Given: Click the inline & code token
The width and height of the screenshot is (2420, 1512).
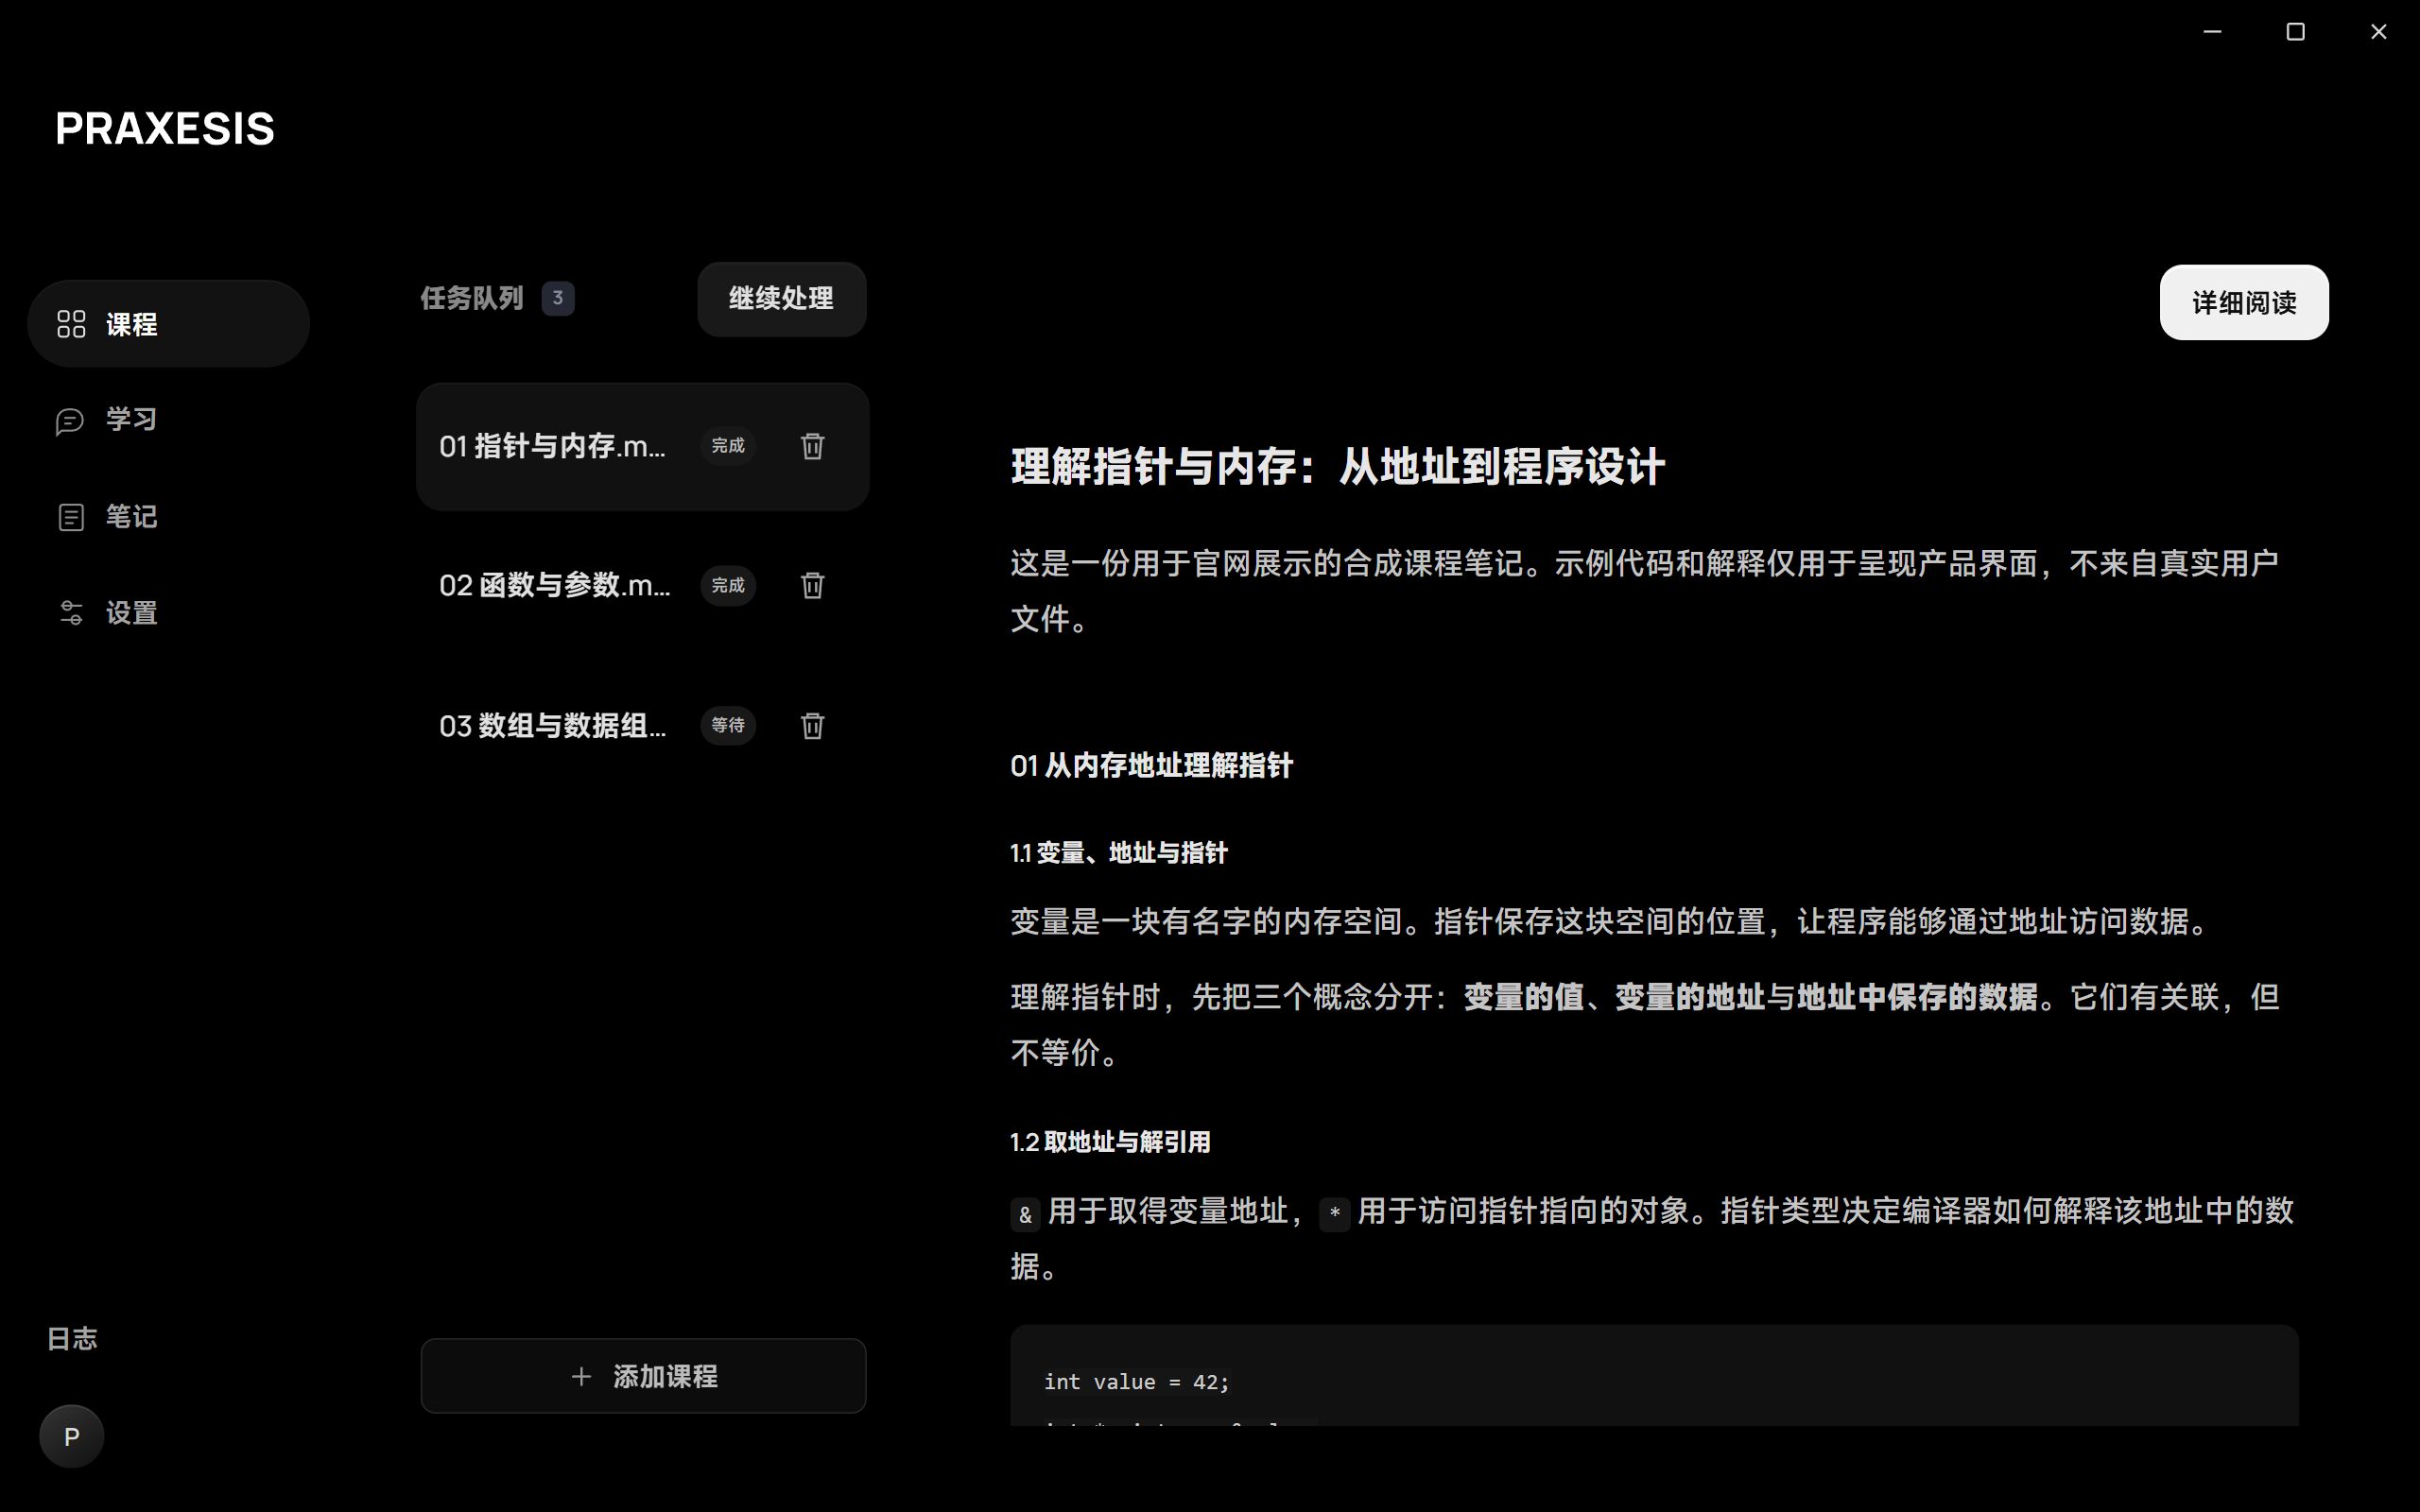Looking at the screenshot, I should coord(1025,1215).
